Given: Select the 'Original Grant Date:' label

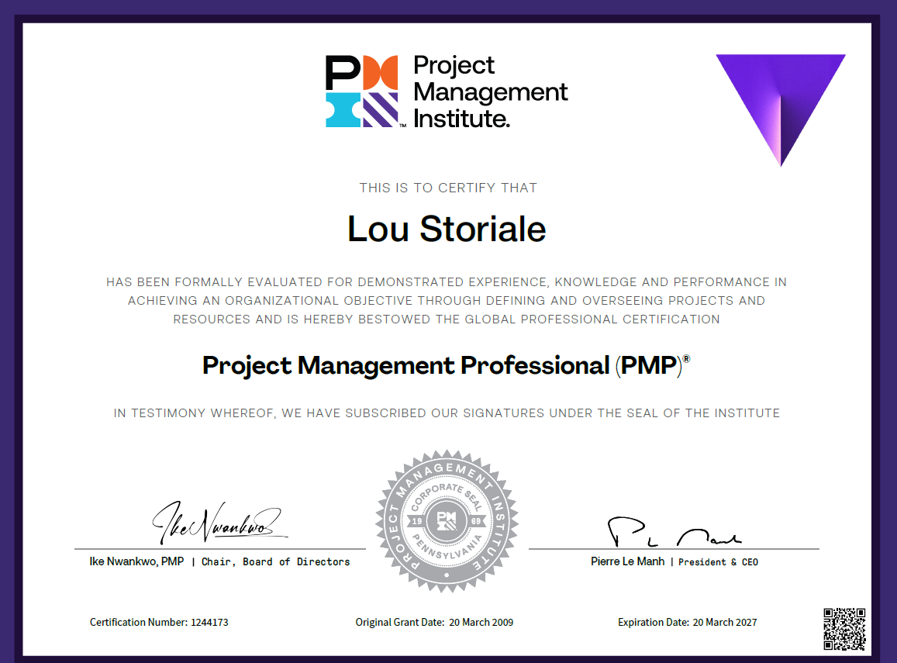Looking at the screenshot, I should (x=400, y=623).
